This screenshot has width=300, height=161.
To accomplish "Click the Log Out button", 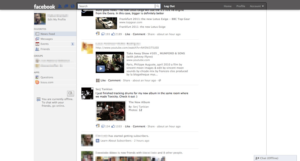I will pos(169,6).
